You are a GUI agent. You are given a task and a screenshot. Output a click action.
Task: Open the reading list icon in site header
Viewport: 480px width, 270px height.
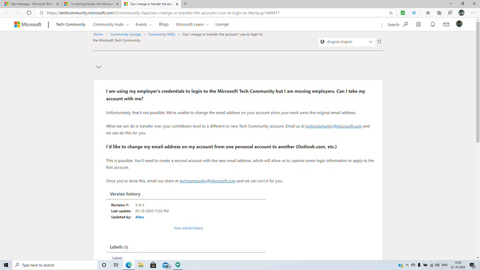[x=418, y=24]
